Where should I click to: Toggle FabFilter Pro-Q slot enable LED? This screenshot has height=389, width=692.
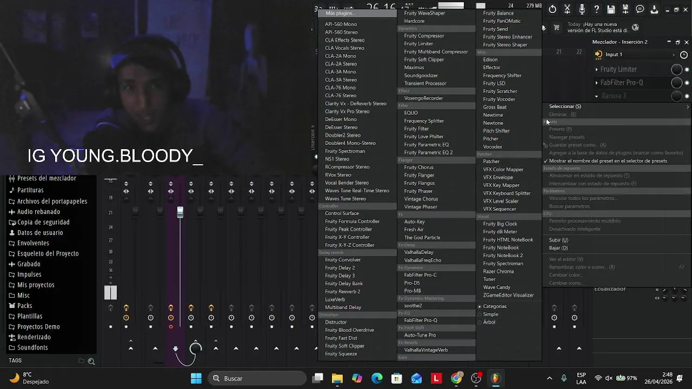coord(687,83)
